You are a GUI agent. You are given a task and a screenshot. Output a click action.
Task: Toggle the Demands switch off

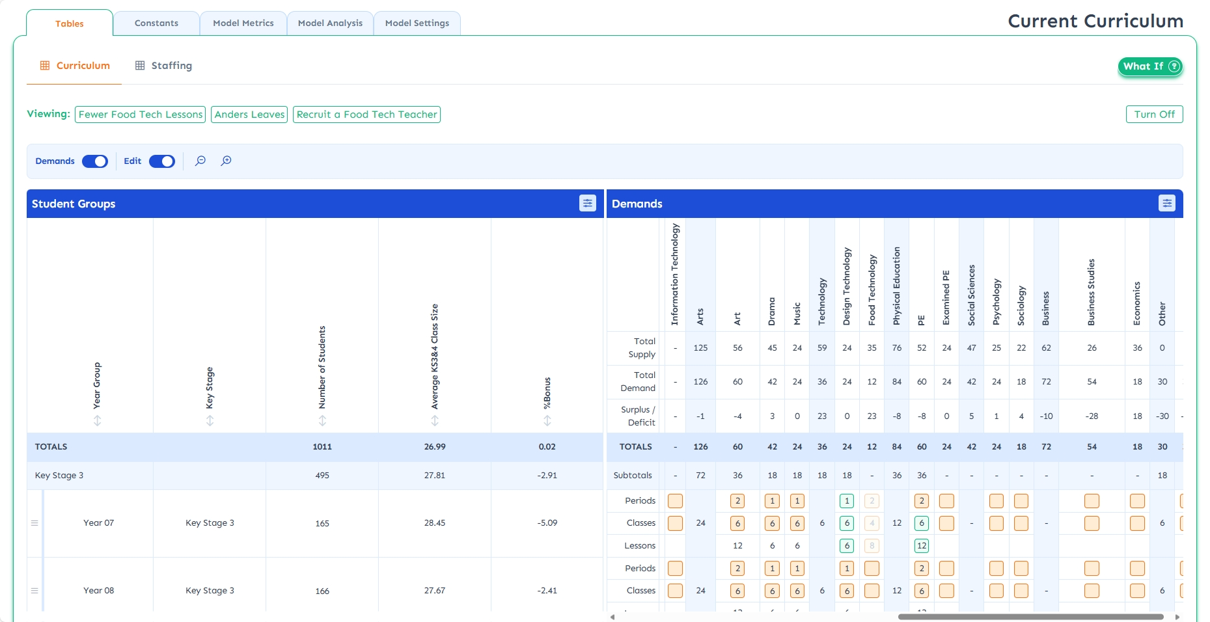95,161
